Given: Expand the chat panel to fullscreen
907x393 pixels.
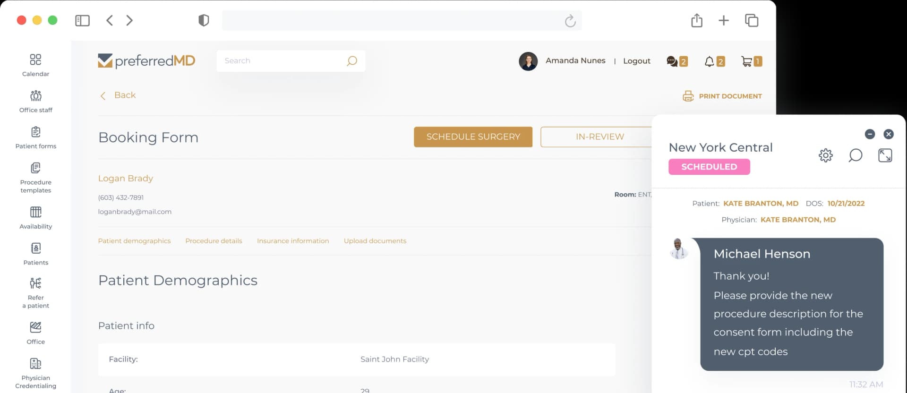Looking at the screenshot, I should (885, 155).
